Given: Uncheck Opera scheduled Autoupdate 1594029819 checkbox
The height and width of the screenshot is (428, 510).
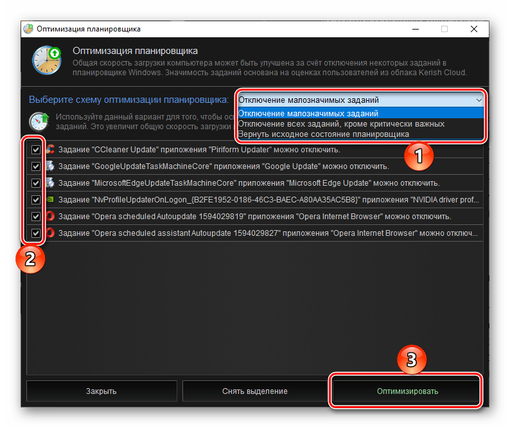Looking at the screenshot, I should click(x=36, y=217).
